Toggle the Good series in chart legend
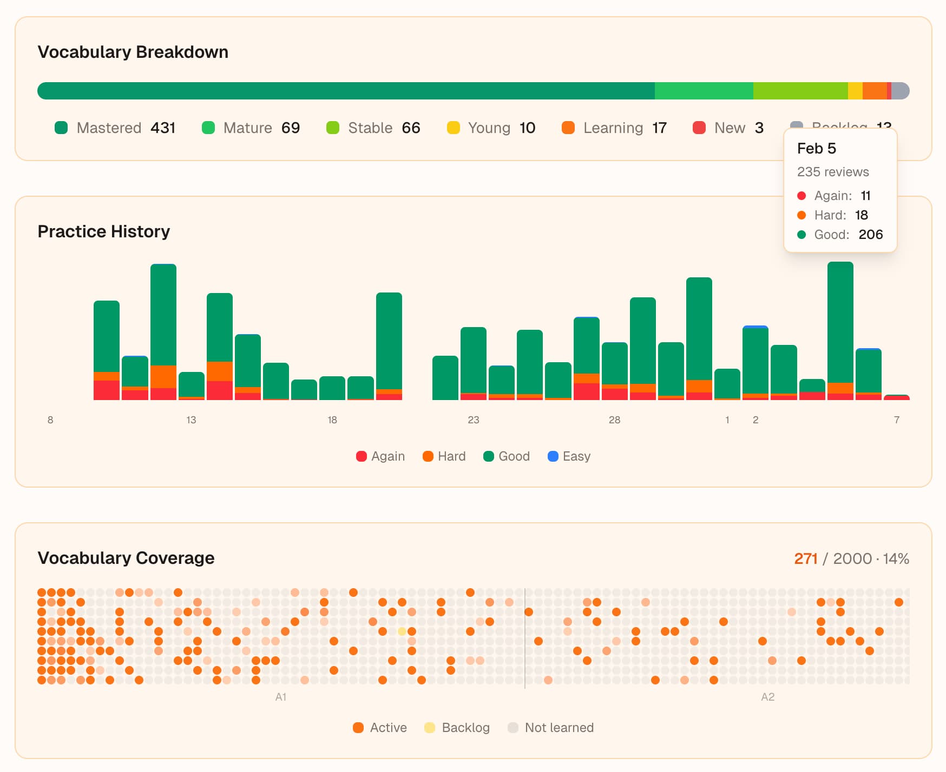This screenshot has width=946, height=772. point(506,456)
